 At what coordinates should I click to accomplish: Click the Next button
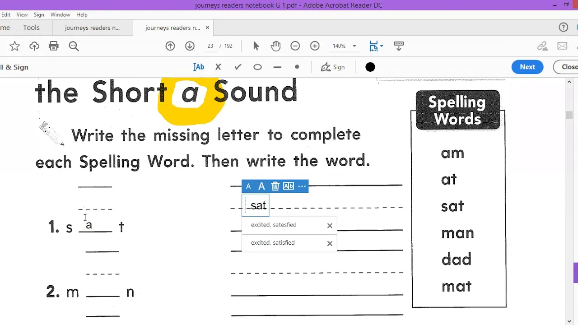[527, 67]
